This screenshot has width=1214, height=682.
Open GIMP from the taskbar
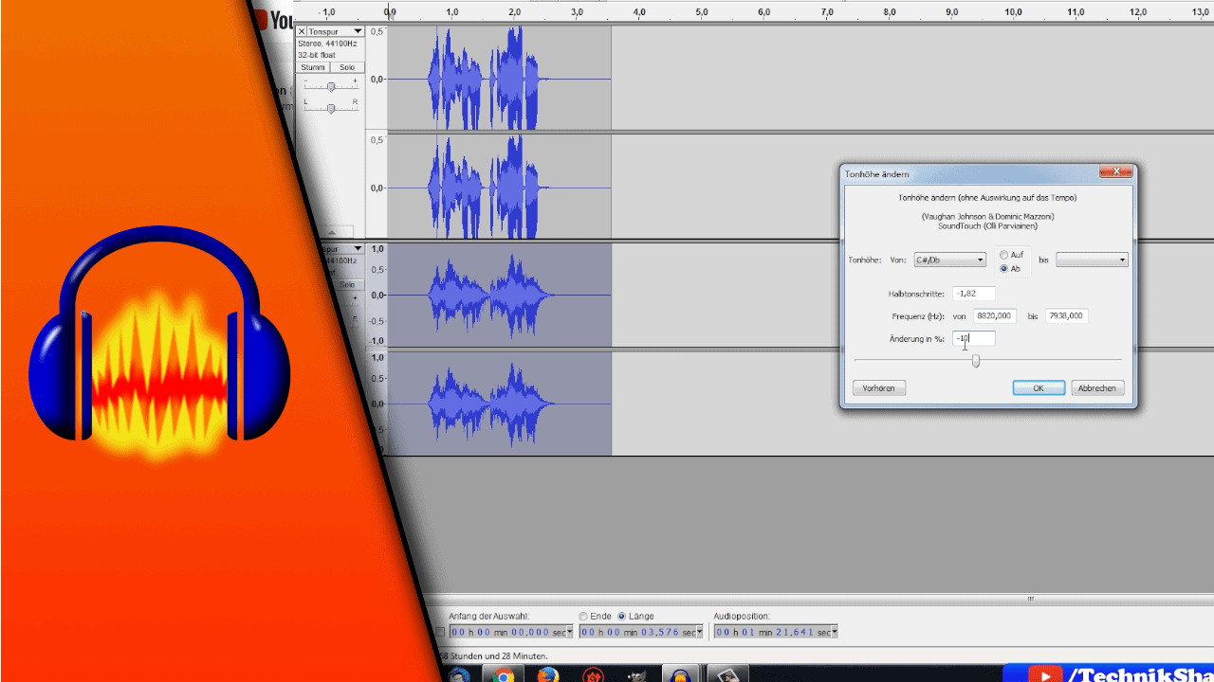tap(638, 674)
